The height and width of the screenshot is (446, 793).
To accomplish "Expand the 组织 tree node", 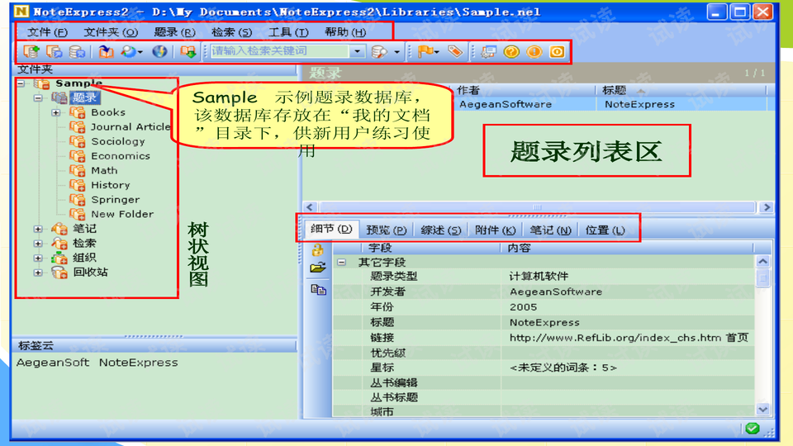I will pyautogui.click(x=38, y=258).
